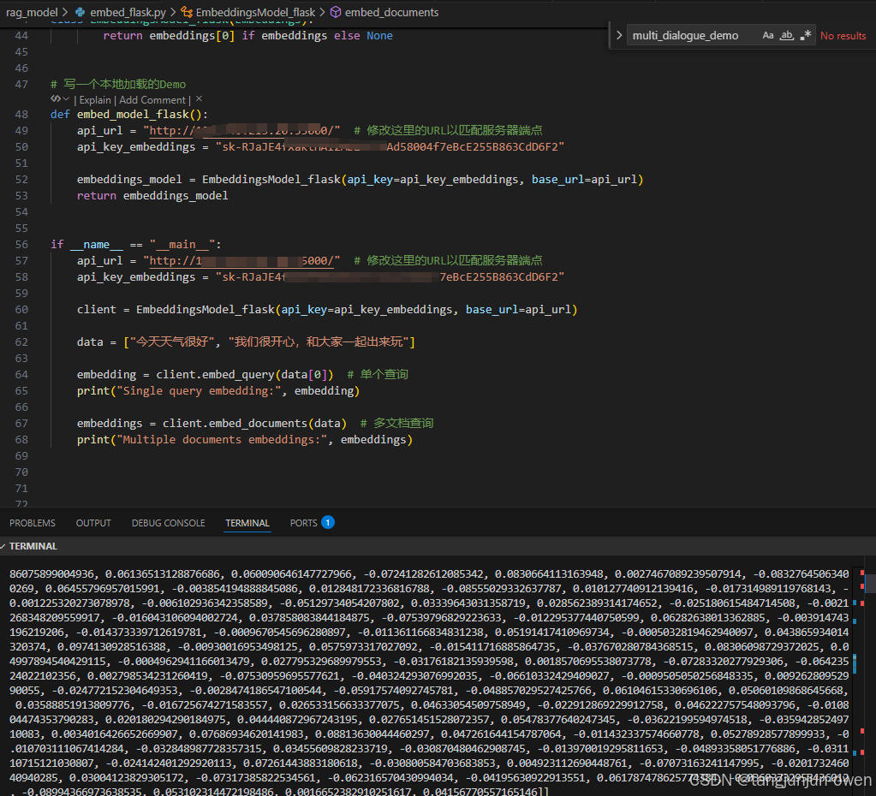Open the code lens dropdown arrow beside Explain

click(x=66, y=99)
